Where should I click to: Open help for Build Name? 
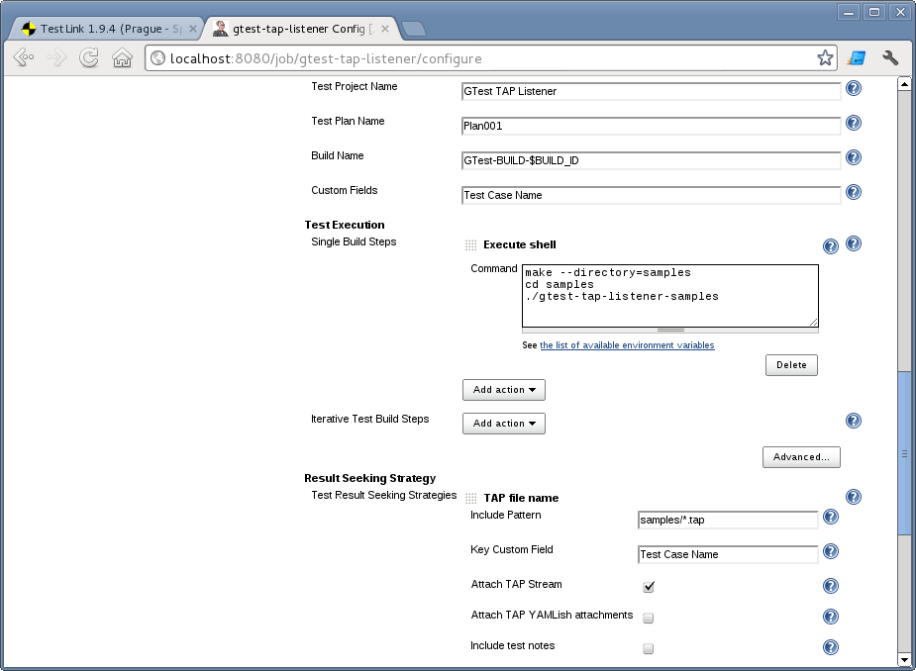click(x=854, y=157)
